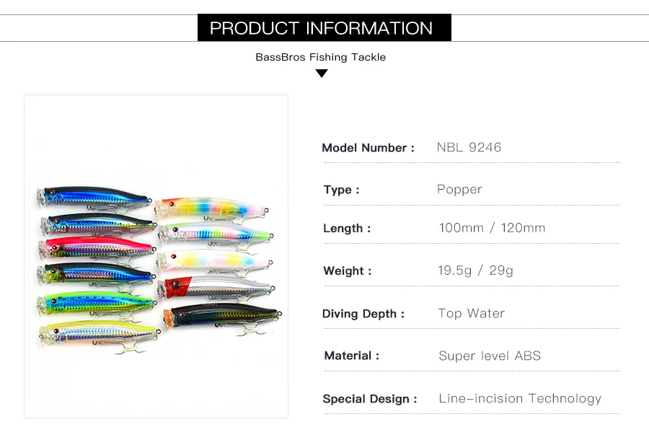
Task: Click the PRODUCT INFORMATION header banner
Action: click(324, 28)
